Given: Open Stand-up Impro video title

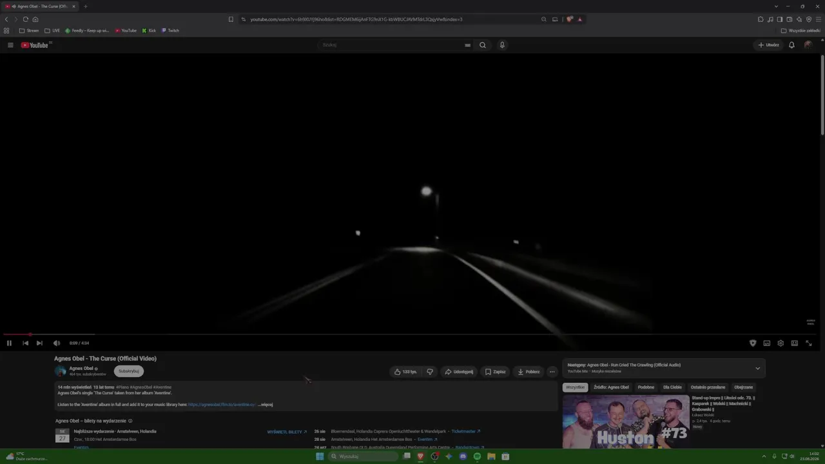Looking at the screenshot, I should pos(723,403).
